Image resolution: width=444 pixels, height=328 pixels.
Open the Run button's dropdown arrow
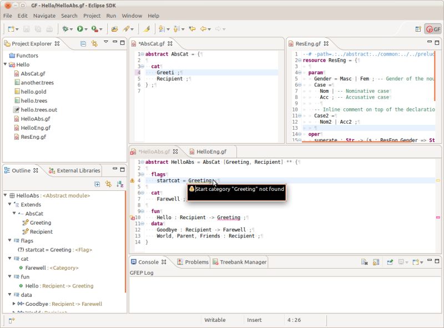(x=86, y=29)
